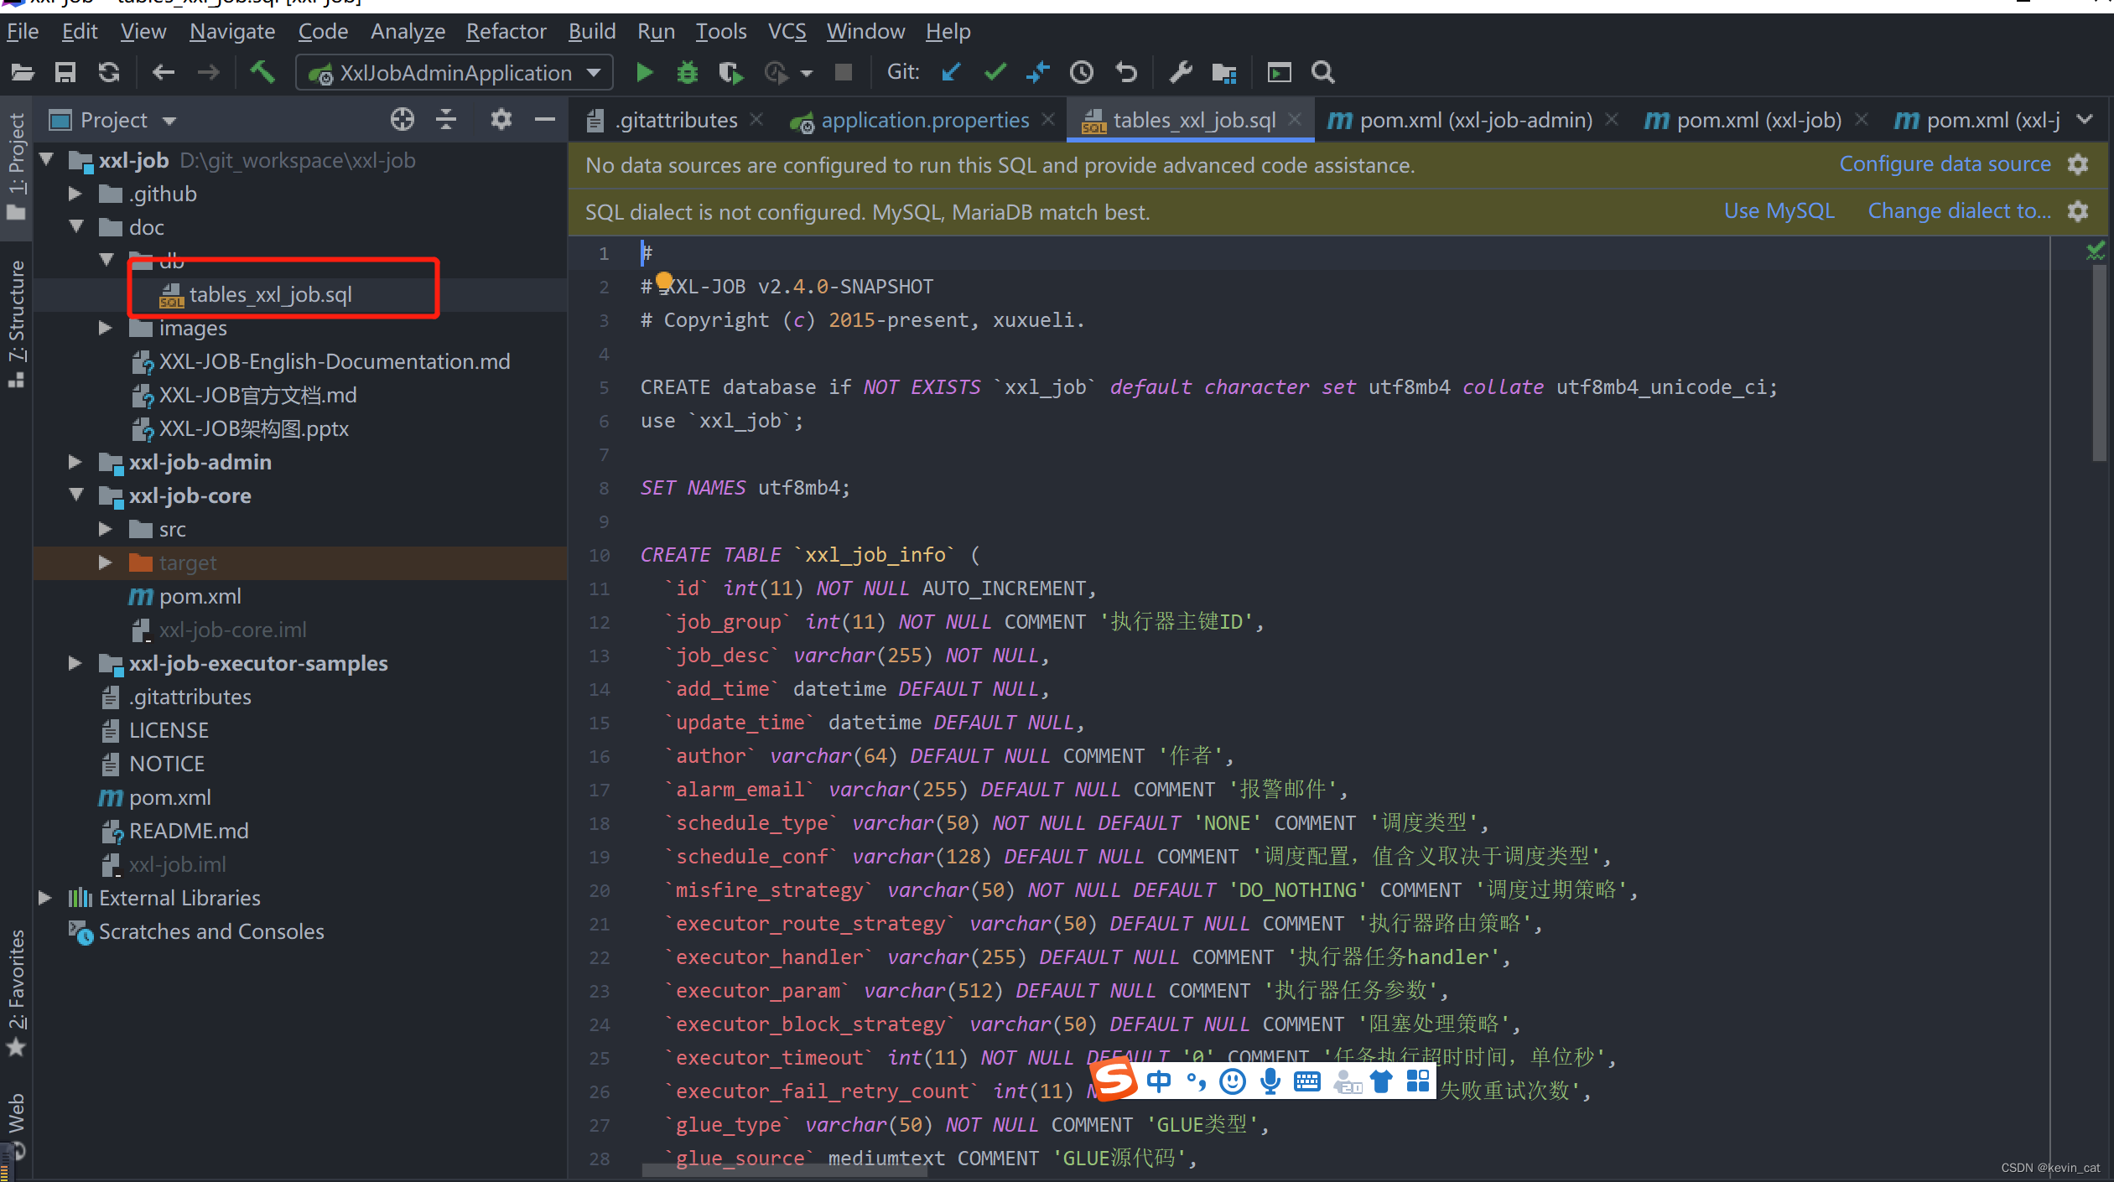Click the intention lightbulb on line 2
This screenshot has width=2114, height=1182.
[x=664, y=281]
